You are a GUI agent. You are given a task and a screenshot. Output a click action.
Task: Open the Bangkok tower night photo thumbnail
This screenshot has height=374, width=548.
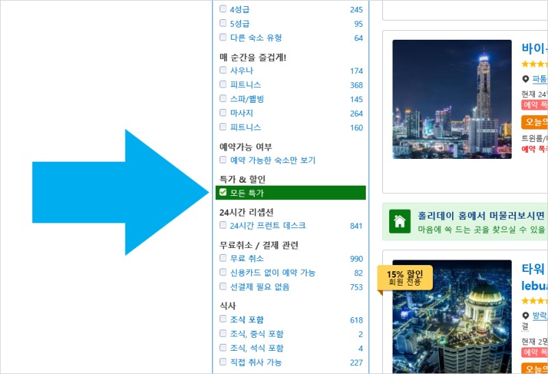pos(452,99)
